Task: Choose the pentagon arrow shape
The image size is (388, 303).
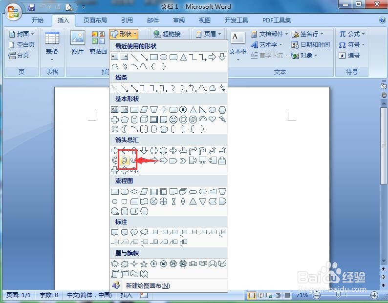Action: (173, 161)
